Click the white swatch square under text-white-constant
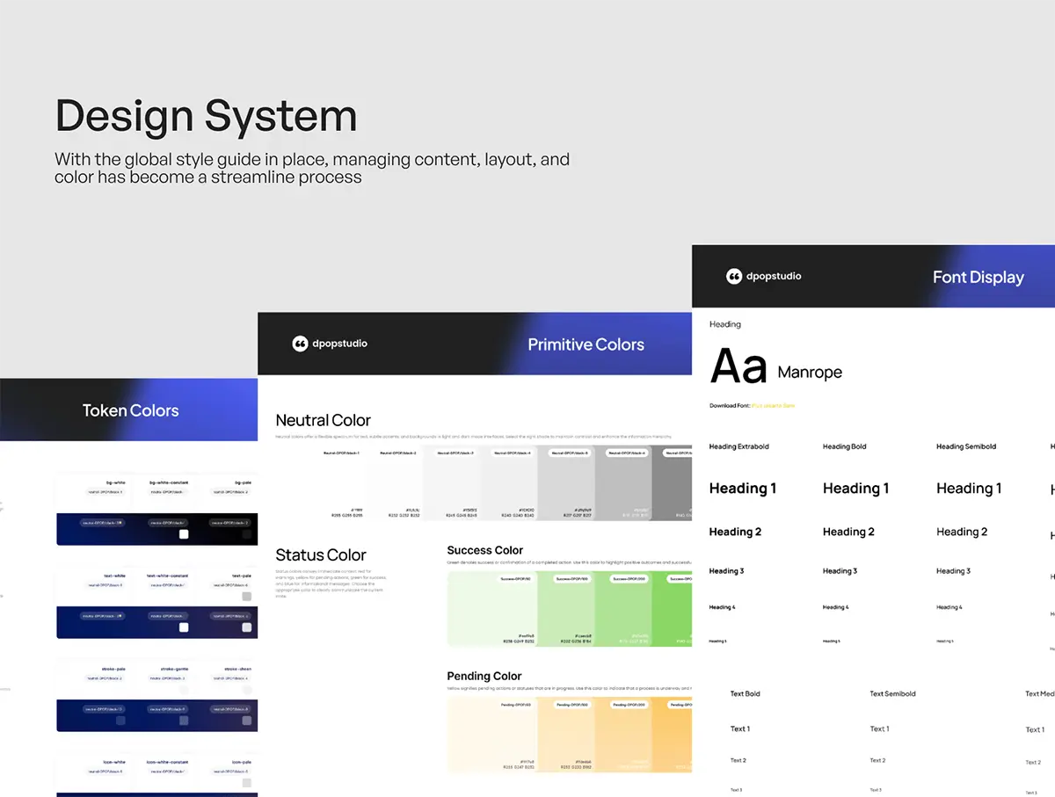This screenshot has height=797, width=1055. [184, 627]
